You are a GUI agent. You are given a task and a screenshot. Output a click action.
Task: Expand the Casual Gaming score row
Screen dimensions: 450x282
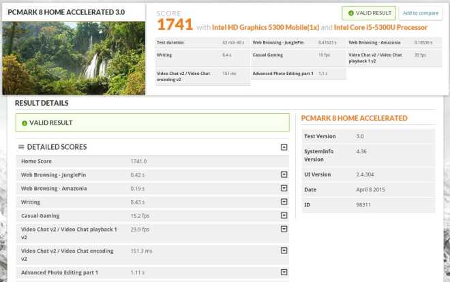284,215
